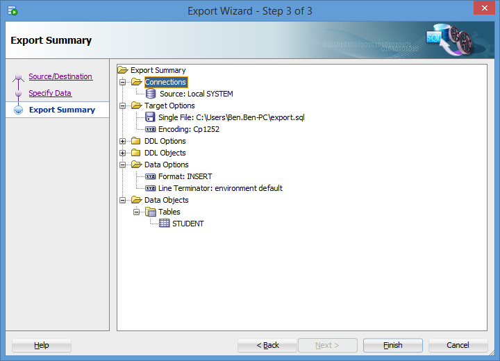The image size is (500, 361).
Task: Click the Format: INSERT property icon
Action: (151, 176)
